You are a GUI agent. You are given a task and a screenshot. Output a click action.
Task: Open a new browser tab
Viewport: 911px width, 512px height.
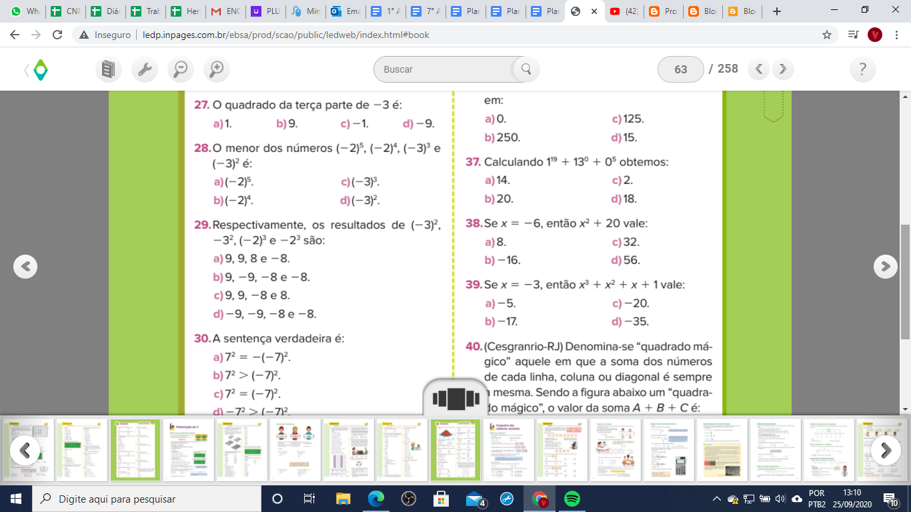776,11
